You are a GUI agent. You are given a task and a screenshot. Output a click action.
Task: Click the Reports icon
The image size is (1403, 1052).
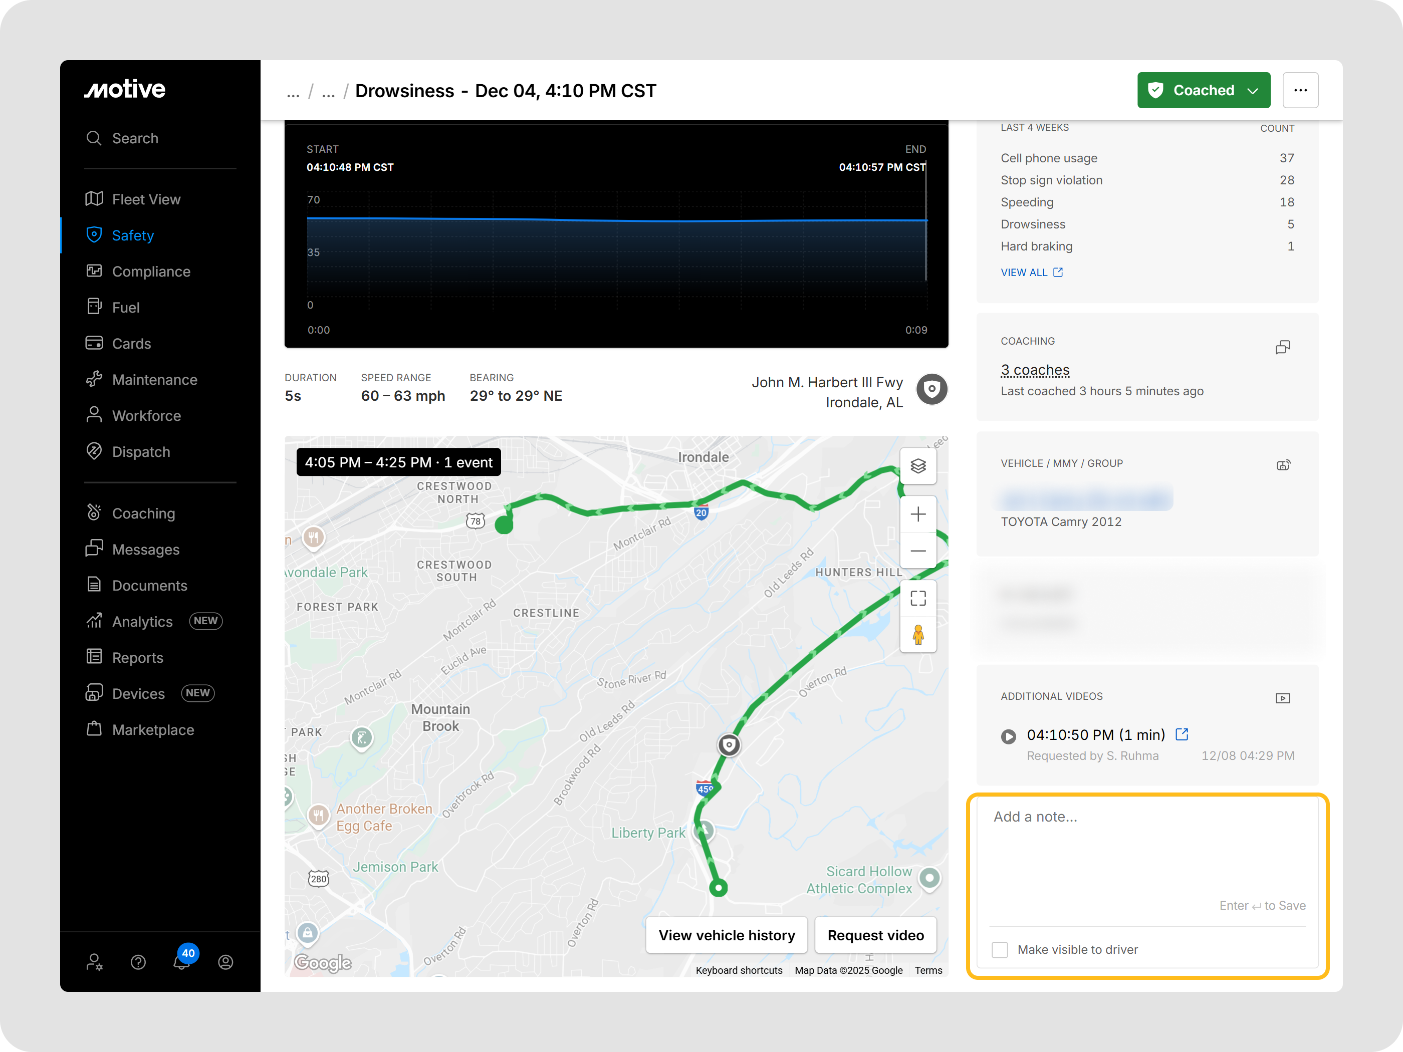[94, 656]
